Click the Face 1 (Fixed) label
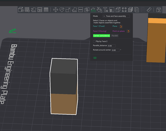Screen dimensions: 166x131 [x=99, y=26]
